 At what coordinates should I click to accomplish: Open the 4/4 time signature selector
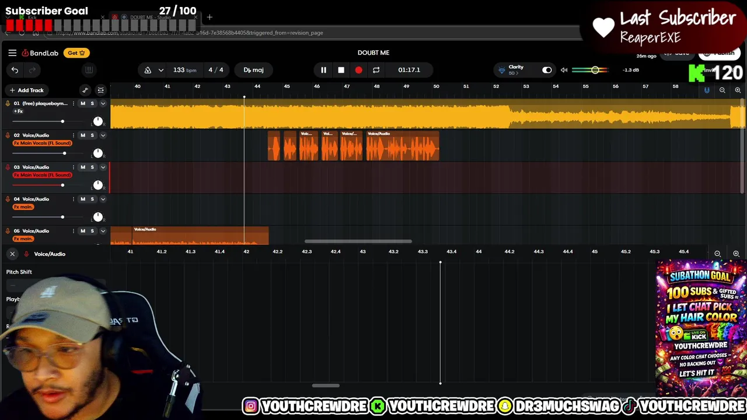(215, 70)
